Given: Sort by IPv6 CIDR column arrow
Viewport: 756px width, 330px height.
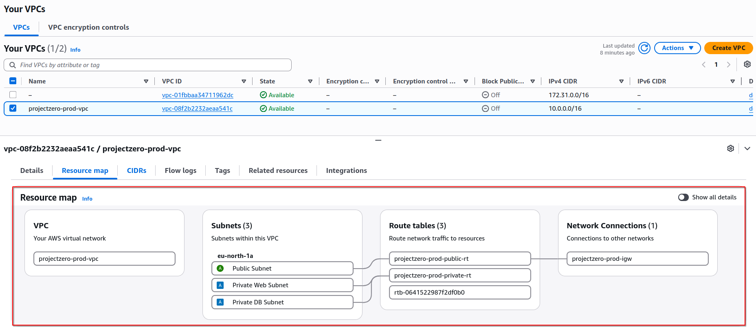Looking at the screenshot, I should click(733, 81).
